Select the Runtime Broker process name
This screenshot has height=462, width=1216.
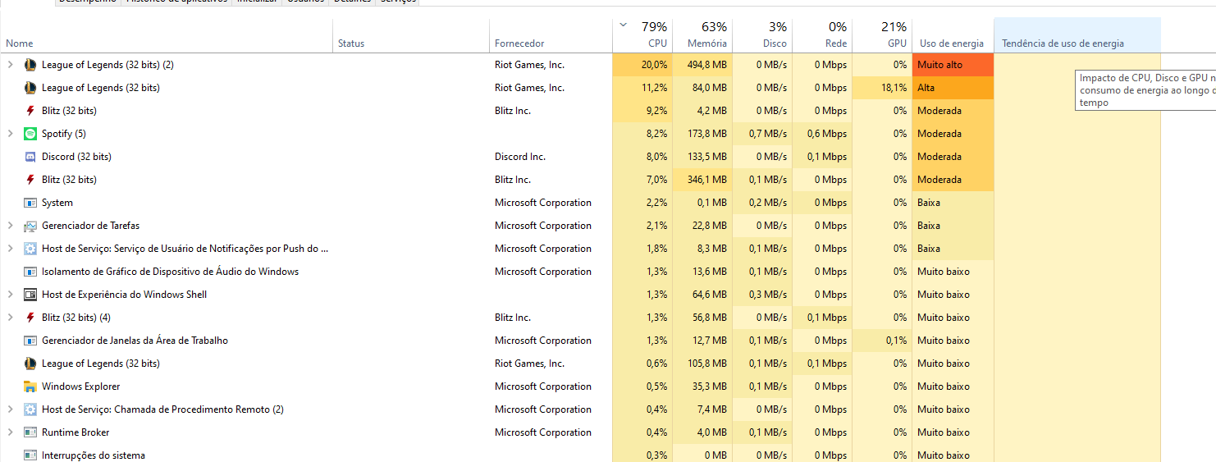[x=75, y=432]
